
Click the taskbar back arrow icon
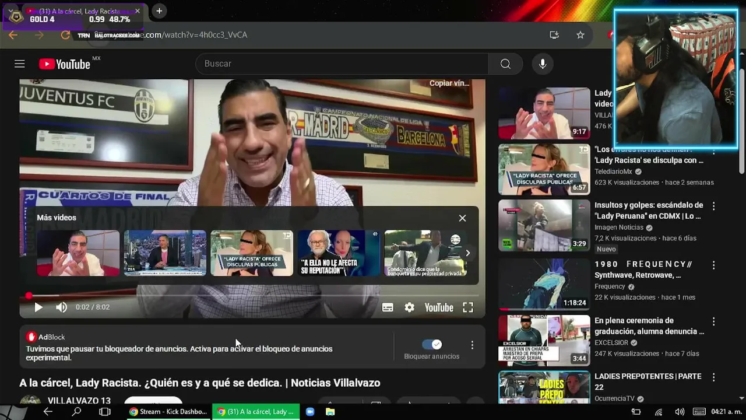48,412
